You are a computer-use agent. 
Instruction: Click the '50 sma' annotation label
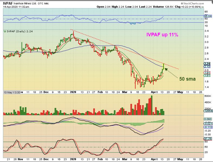187,79
